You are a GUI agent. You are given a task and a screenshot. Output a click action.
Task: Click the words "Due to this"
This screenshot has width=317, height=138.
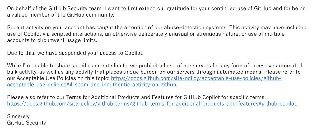21,53
